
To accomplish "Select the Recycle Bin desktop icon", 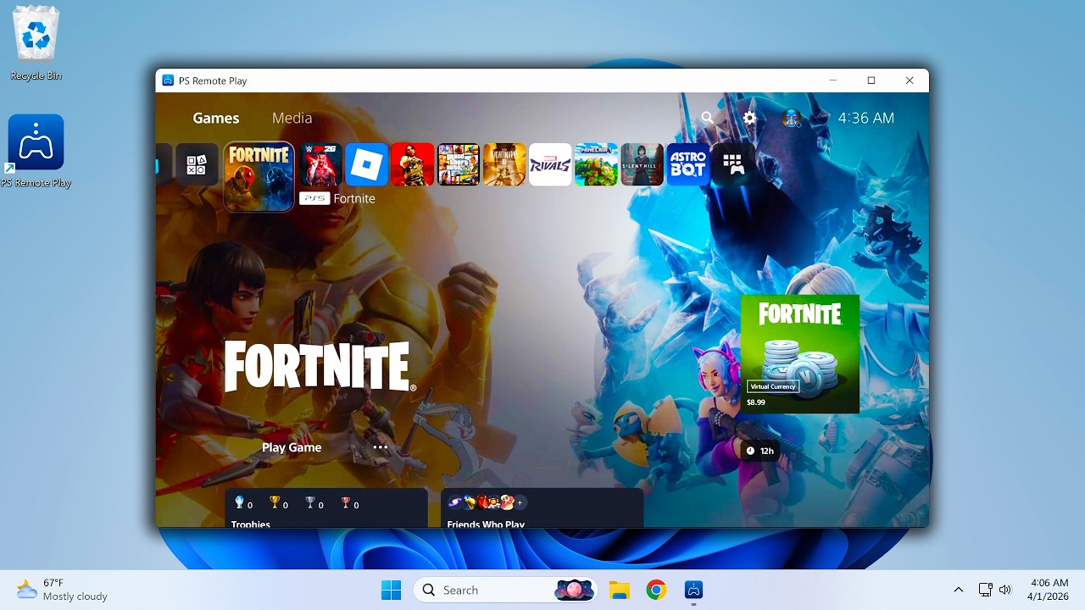I will [36, 44].
